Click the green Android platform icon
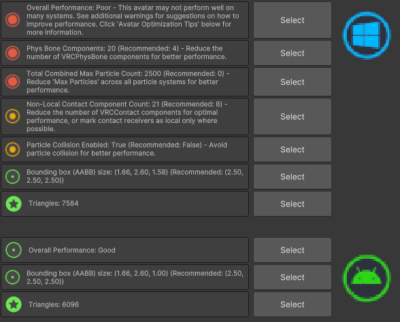The height and width of the screenshot is (322, 400). (x=366, y=279)
